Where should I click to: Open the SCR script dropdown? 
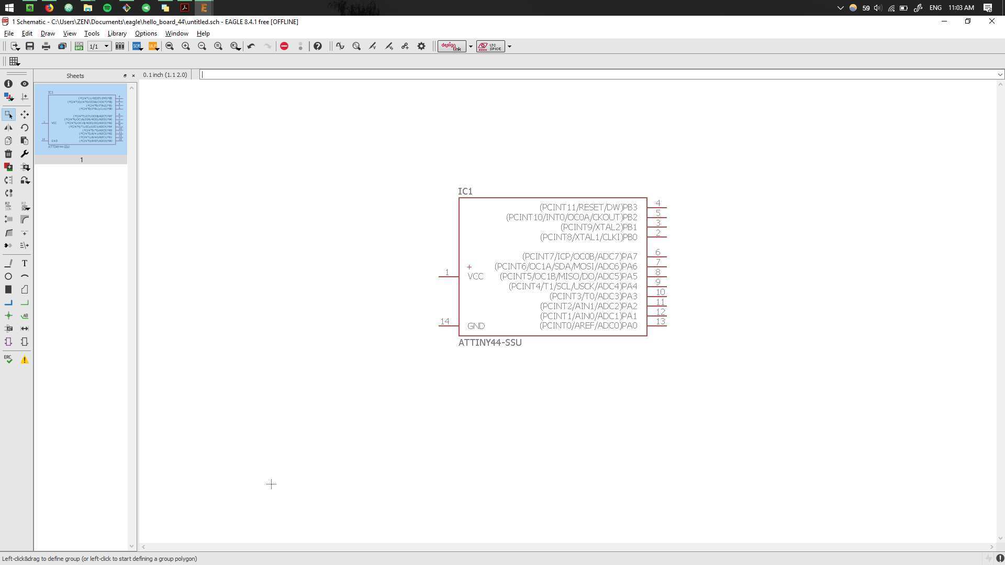138,46
